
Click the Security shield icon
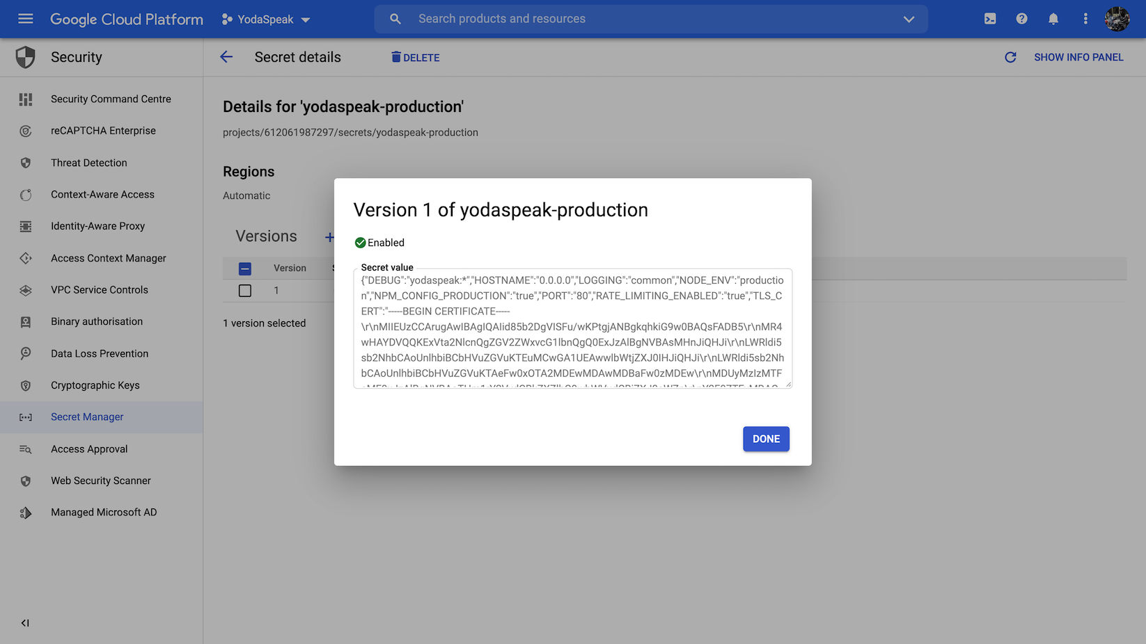tap(26, 57)
